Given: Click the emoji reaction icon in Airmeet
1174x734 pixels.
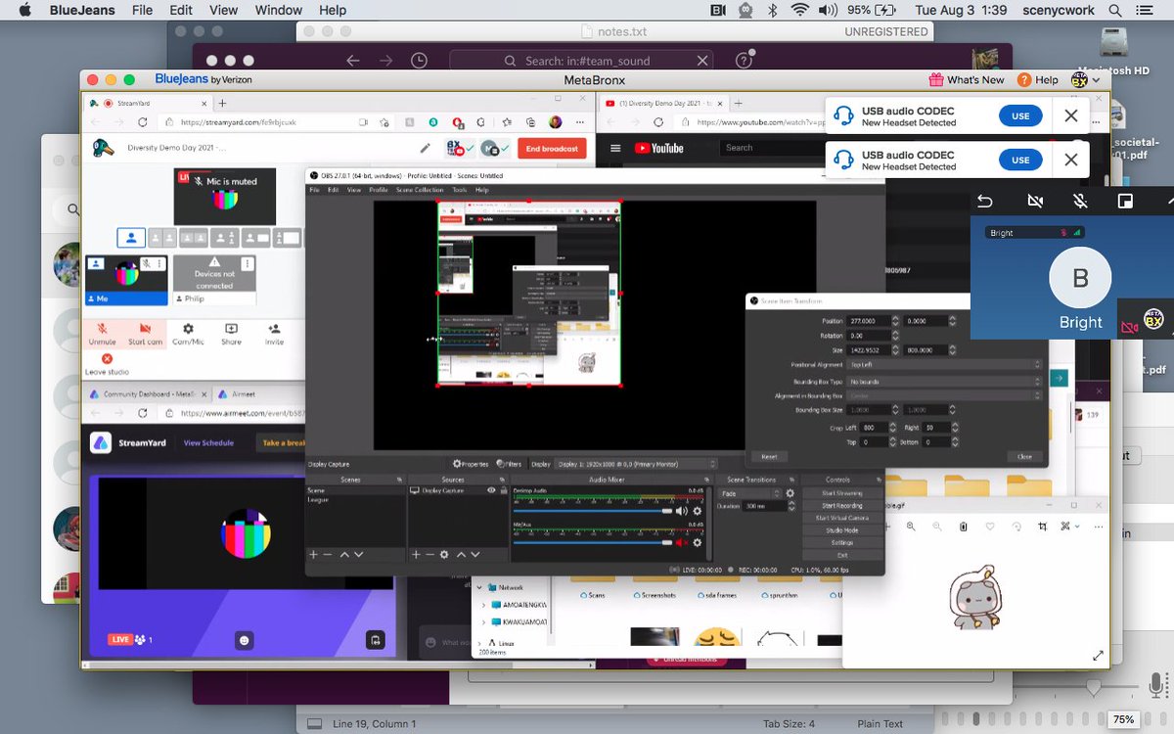Looking at the screenshot, I should pos(245,640).
